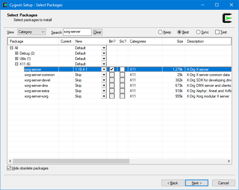Image resolution: width=239 pixels, height=190 pixels.
Task: Click the Cygwin icon in the title bar
Action: coord(5,5)
